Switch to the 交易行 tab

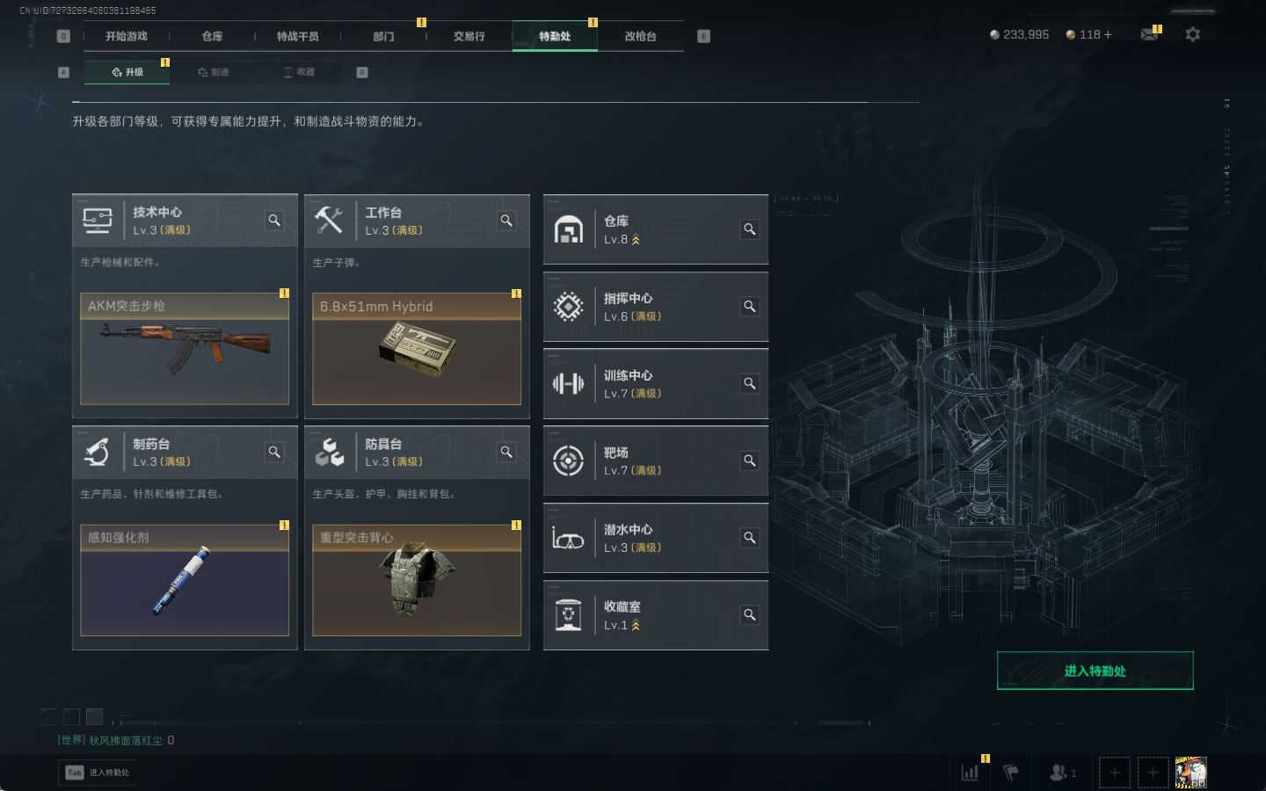pyautogui.click(x=469, y=36)
